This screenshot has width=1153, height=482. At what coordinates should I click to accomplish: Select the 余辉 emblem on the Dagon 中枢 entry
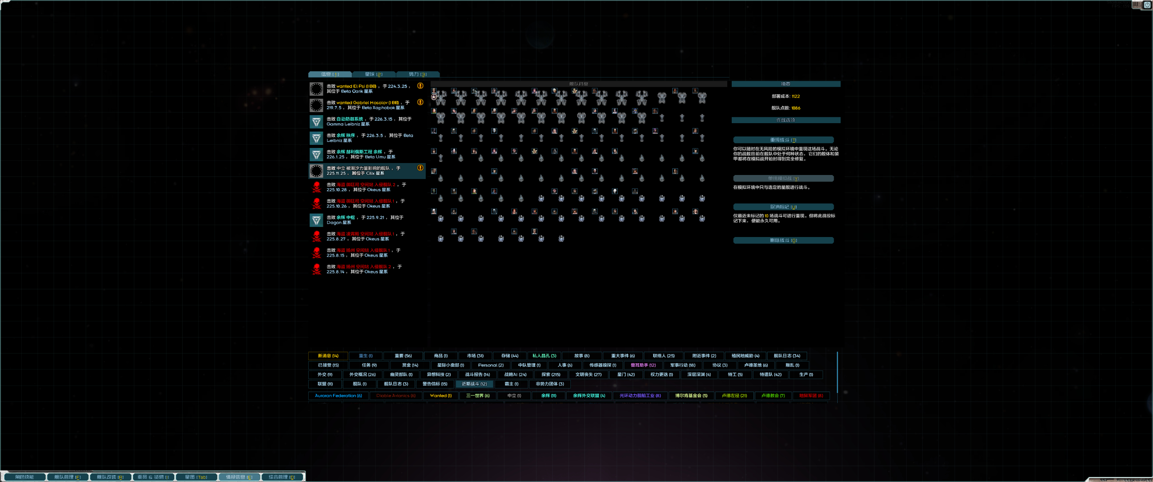(317, 220)
